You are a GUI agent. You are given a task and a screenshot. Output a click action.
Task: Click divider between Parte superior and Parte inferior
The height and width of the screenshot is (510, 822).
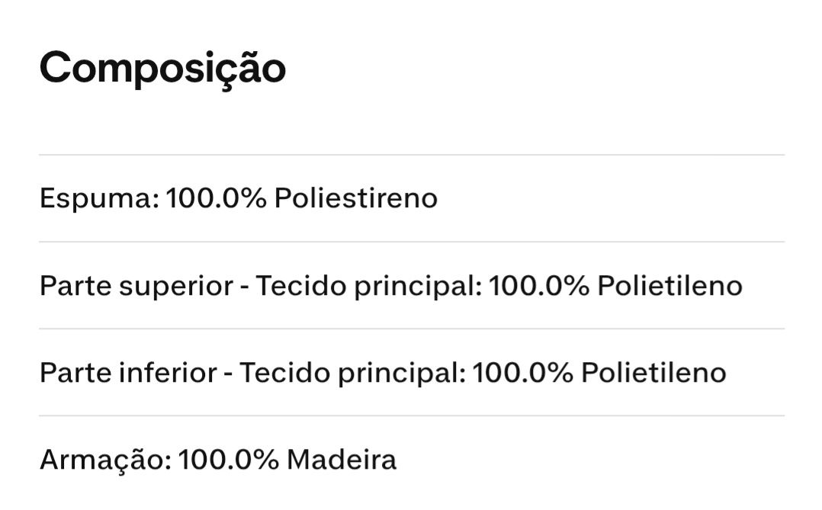pyautogui.click(x=412, y=329)
